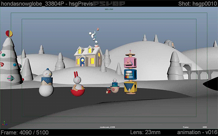Click the animation - v016 version label
Image resolution: width=218 pixels, height=136 pixels.
[197, 132]
